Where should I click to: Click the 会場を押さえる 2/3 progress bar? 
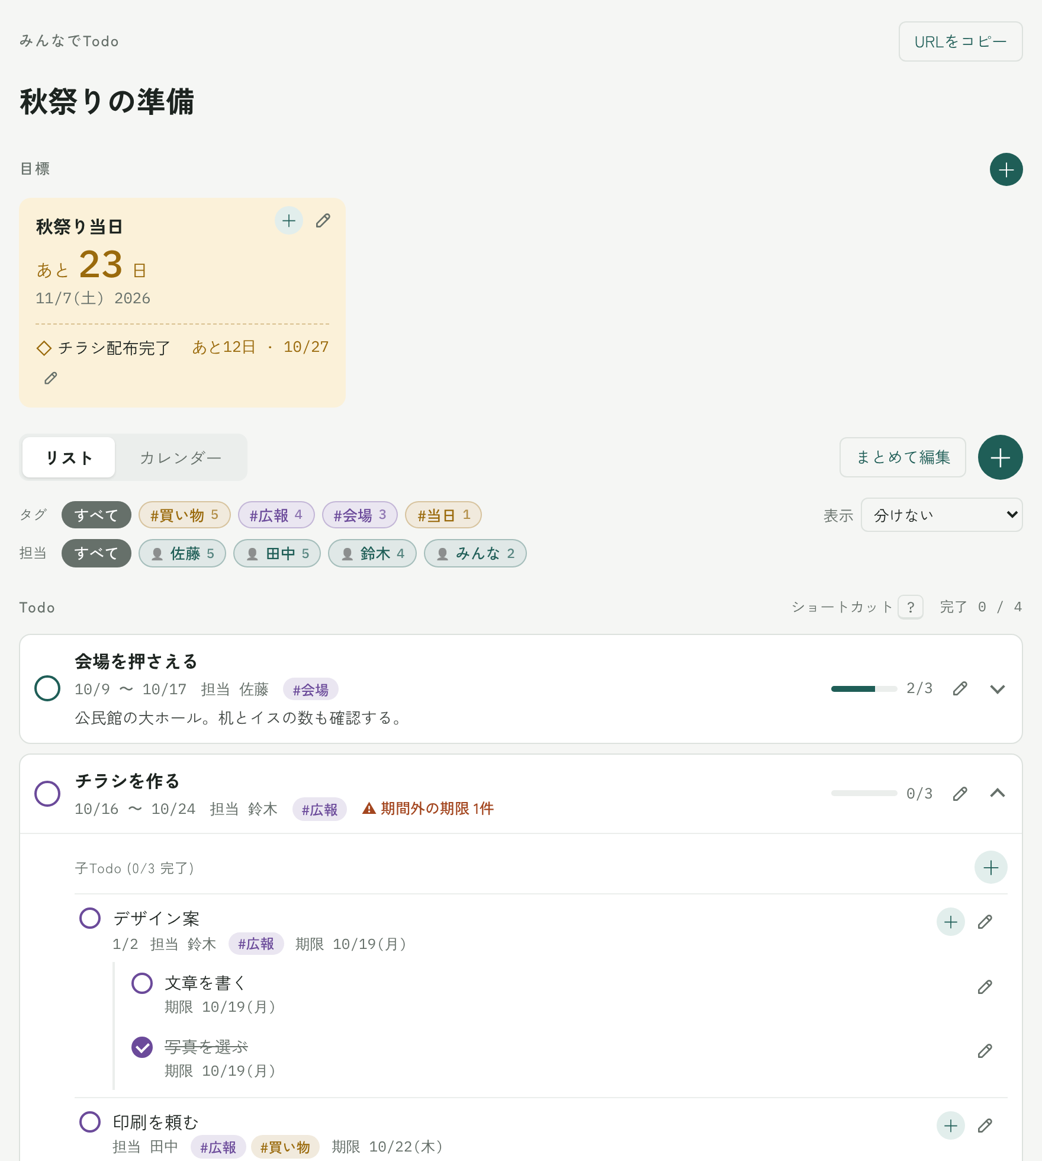[x=864, y=688]
